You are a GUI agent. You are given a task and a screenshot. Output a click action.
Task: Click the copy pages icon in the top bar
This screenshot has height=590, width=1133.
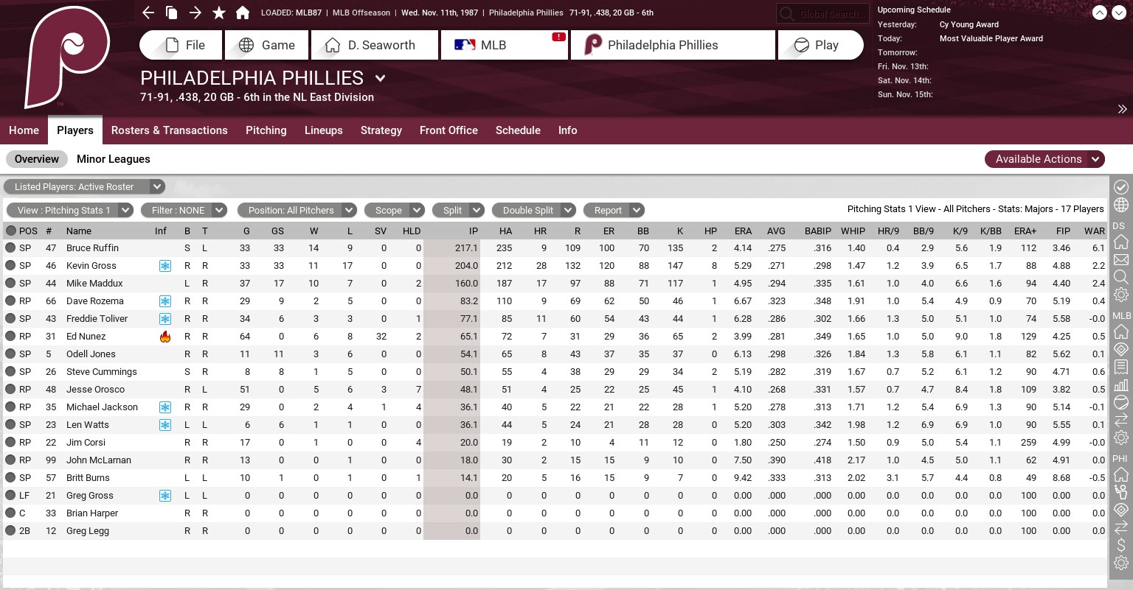click(172, 13)
